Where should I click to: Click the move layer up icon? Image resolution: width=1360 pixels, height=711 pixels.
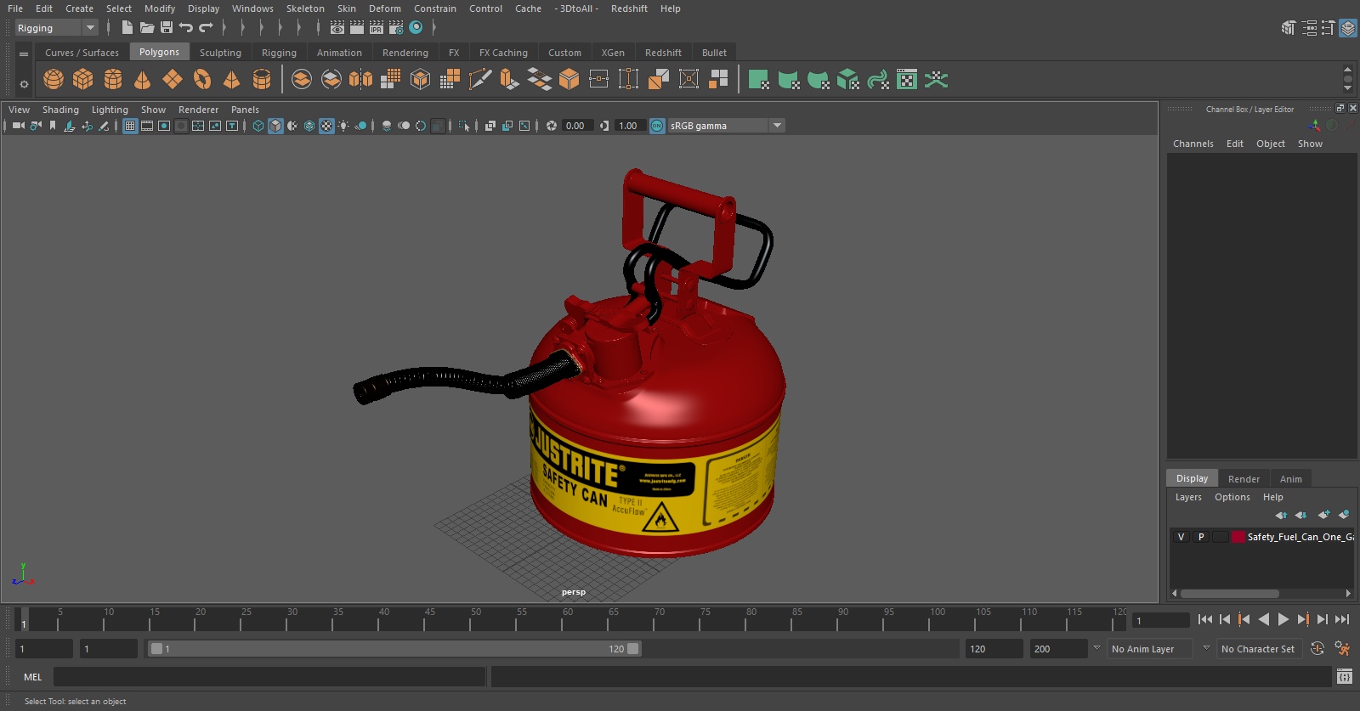[1281, 515]
